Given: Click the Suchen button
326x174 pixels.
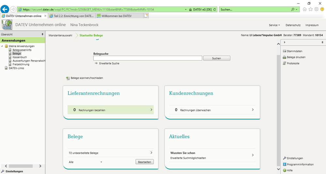Looking at the screenshot, I should point(217,58).
